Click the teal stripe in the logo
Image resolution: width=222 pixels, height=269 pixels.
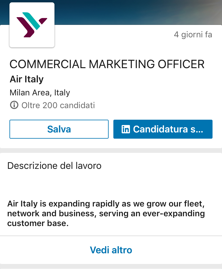[33, 21]
